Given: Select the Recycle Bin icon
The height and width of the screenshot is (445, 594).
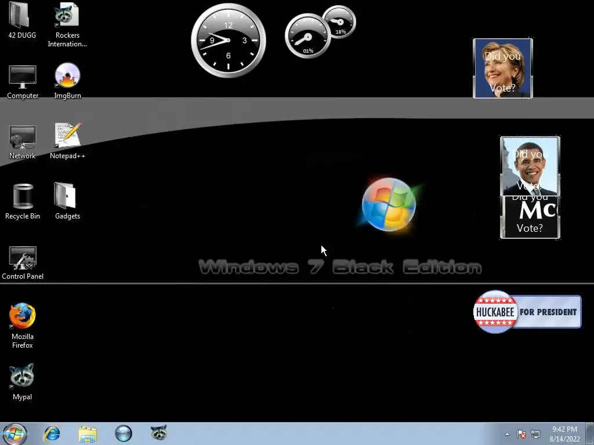Looking at the screenshot, I should (23, 201).
